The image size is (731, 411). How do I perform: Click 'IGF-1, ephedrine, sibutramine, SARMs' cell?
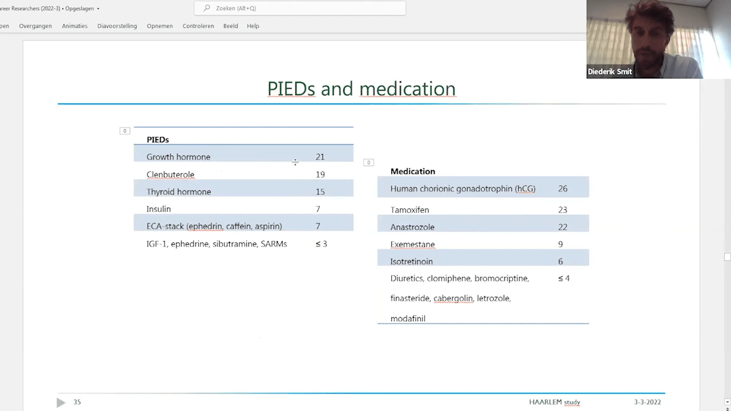217,244
